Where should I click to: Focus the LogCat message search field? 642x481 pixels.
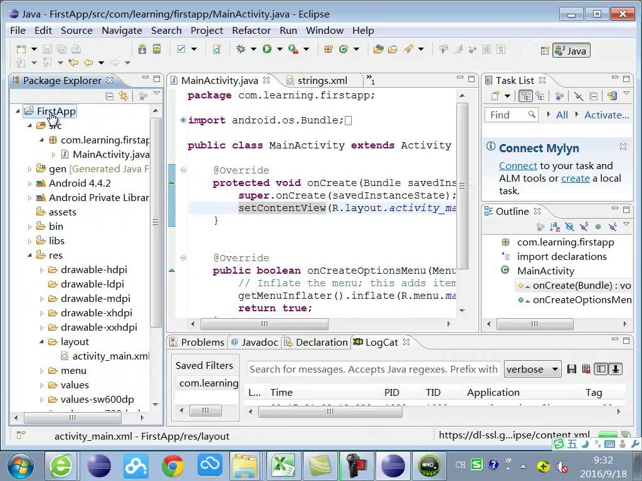[x=374, y=370]
